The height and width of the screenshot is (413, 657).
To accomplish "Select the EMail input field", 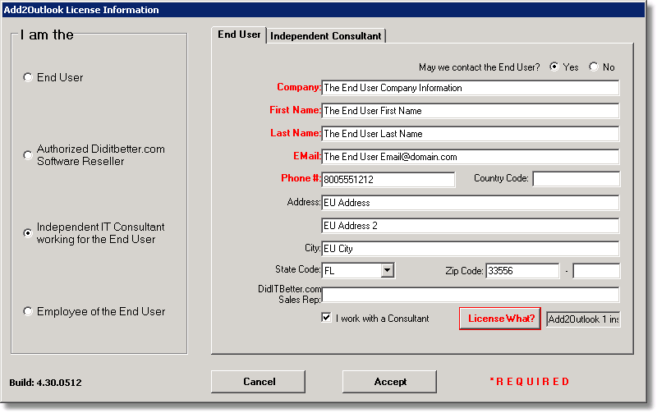I will (x=470, y=157).
